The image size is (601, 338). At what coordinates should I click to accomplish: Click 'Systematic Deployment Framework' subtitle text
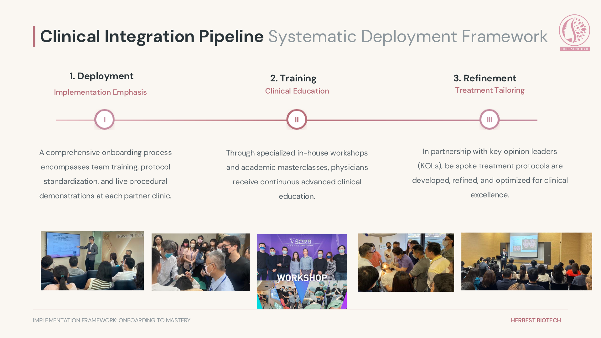pos(408,36)
